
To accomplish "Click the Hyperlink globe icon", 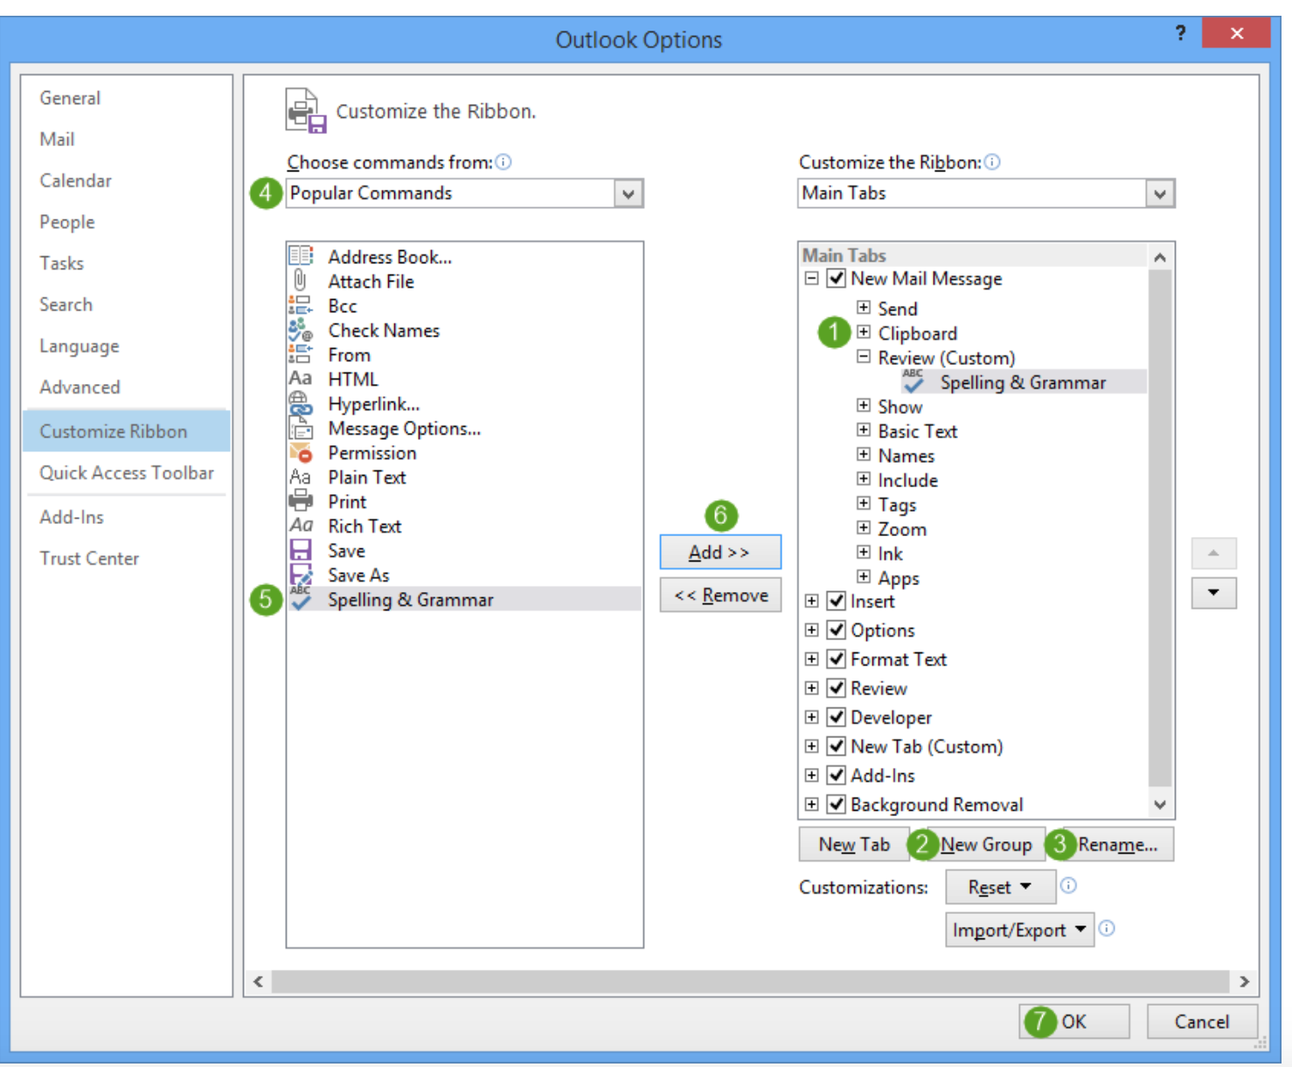I will (300, 403).
